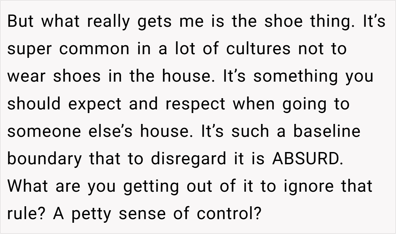Viewport: 396px width, 234px height.
Task: Click the word "petty" in last line
Action: pyautogui.click(x=92, y=214)
